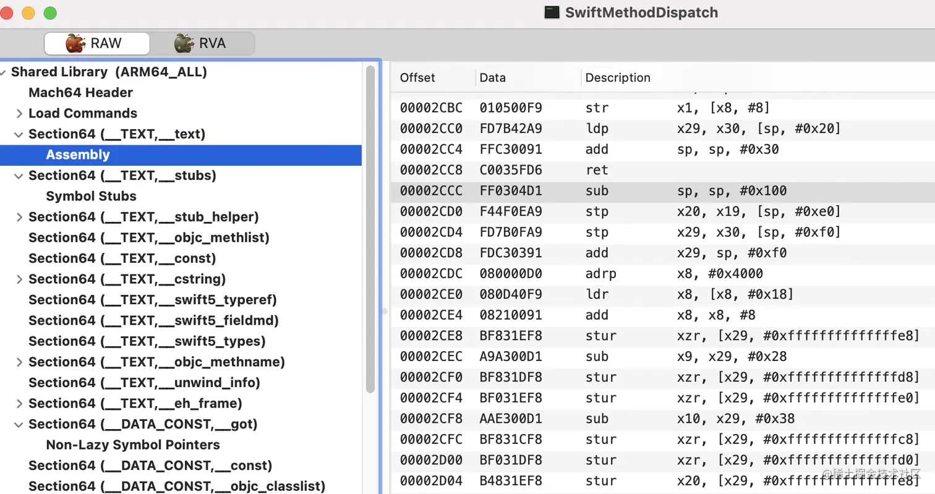
Task: Expand the Load Commands node
Action: coord(19,114)
